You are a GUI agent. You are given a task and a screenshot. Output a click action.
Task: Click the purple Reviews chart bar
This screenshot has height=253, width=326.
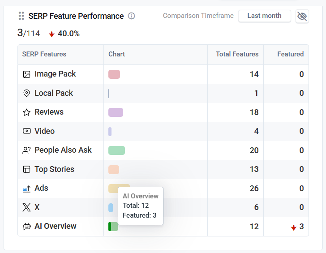[x=116, y=112]
